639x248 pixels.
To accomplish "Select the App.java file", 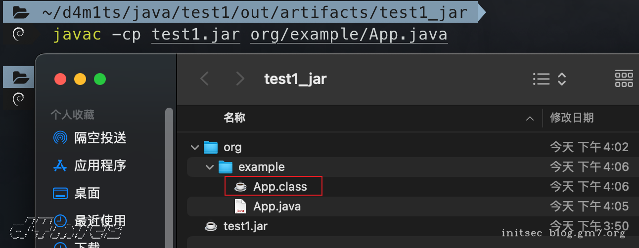I will pos(276,207).
